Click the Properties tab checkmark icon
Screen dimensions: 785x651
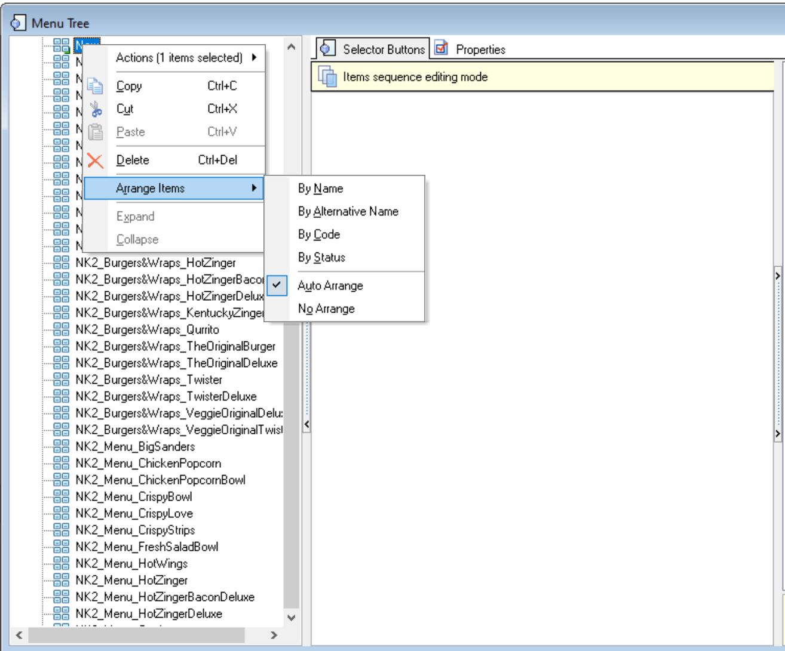441,49
